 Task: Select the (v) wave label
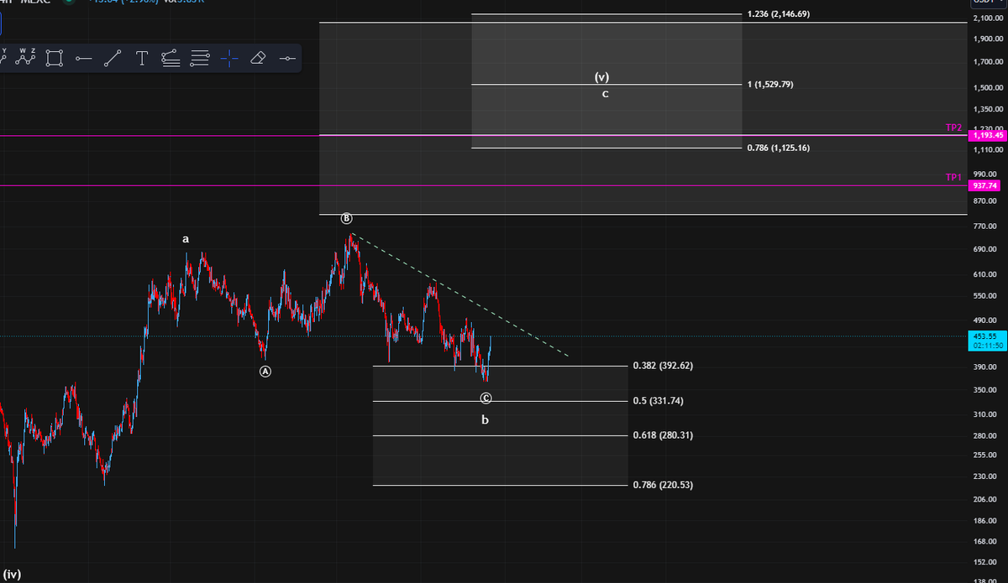(x=601, y=77)
